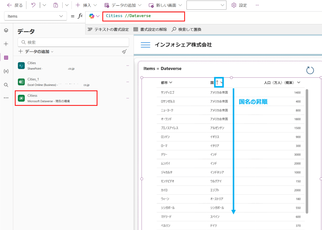Click 検索して置換 button
This screenshot has width=322, height=230.
click(186, 29)
